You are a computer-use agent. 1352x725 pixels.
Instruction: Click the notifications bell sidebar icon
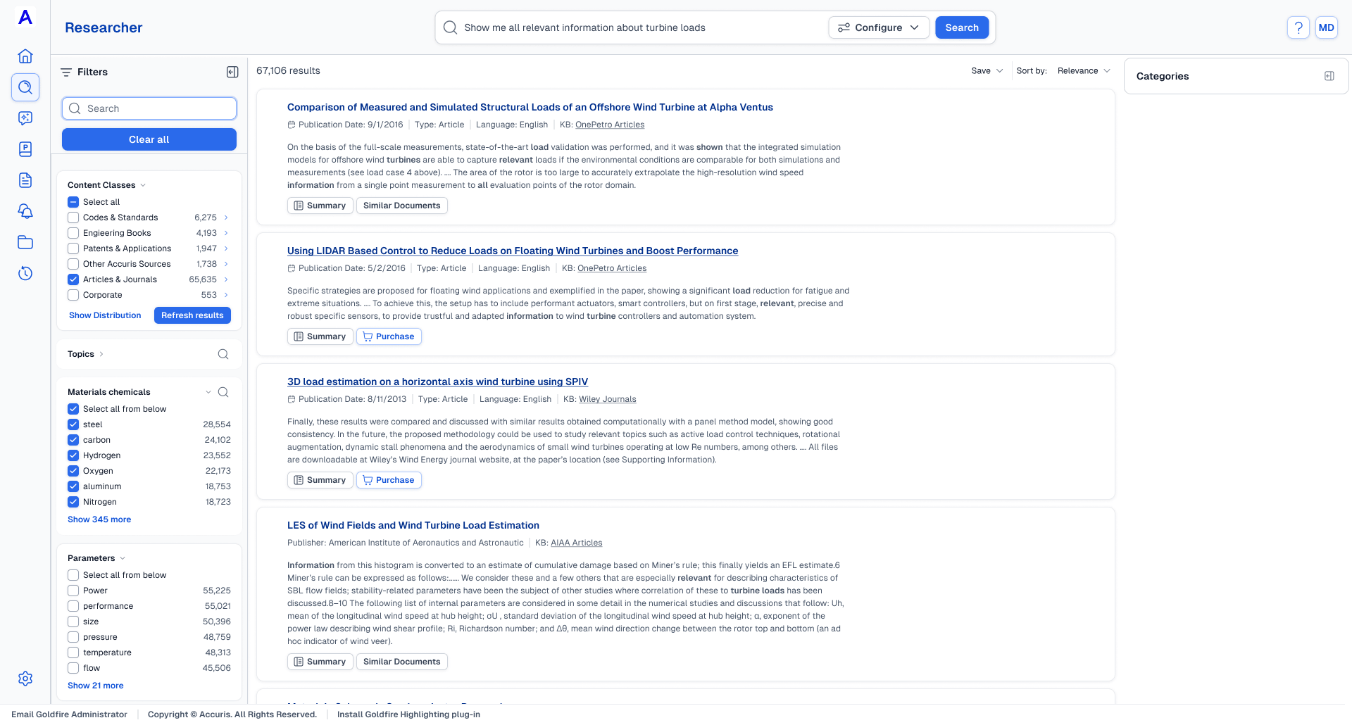[x=25, y=211]
